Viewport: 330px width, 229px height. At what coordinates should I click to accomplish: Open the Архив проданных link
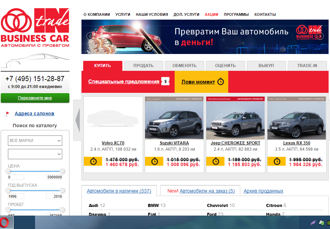pos(264,191)
